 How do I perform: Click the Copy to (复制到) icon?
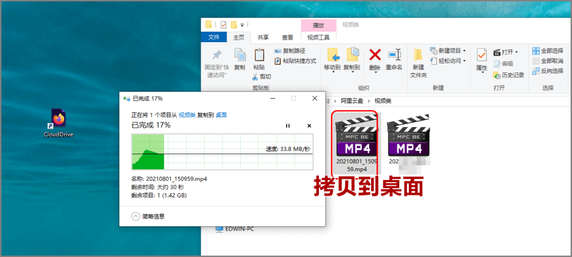coord(352,54)
